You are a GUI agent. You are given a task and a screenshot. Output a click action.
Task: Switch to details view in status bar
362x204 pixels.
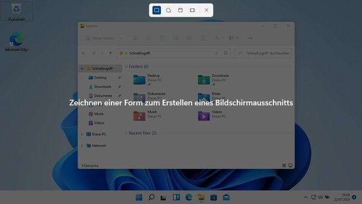pos(284,166)
